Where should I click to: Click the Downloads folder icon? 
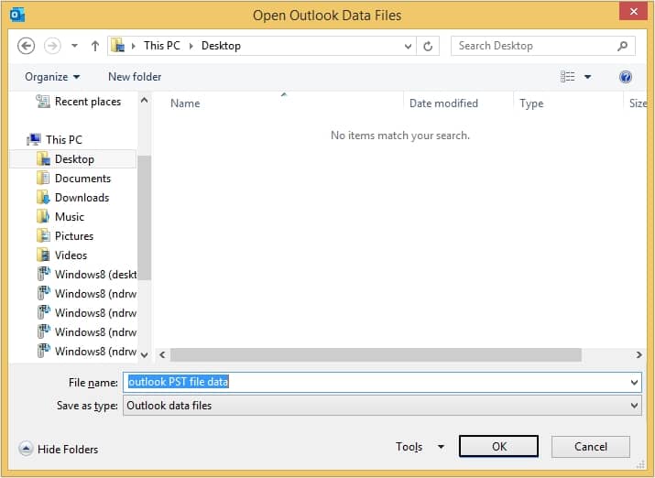click(43, 198)
